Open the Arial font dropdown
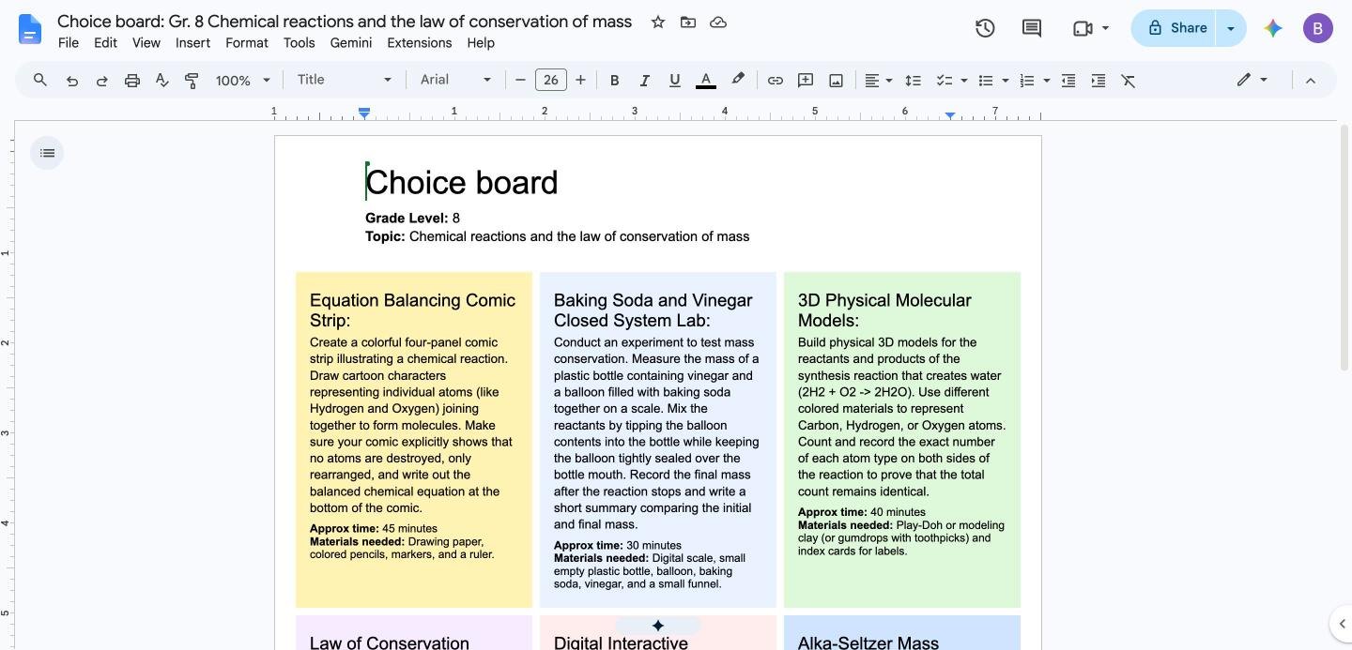Screen dimensions: 1352x650 point(455,80)
